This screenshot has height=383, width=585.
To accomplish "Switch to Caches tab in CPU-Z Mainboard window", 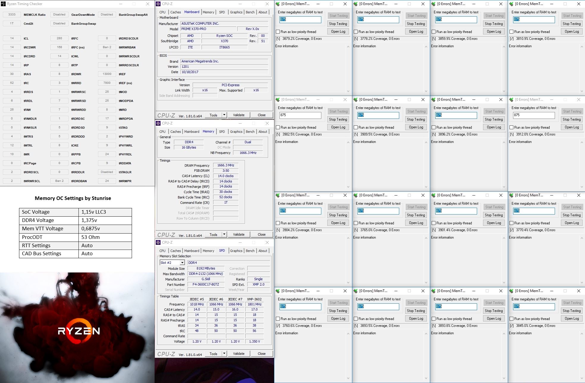I will (x=175, y=12).
